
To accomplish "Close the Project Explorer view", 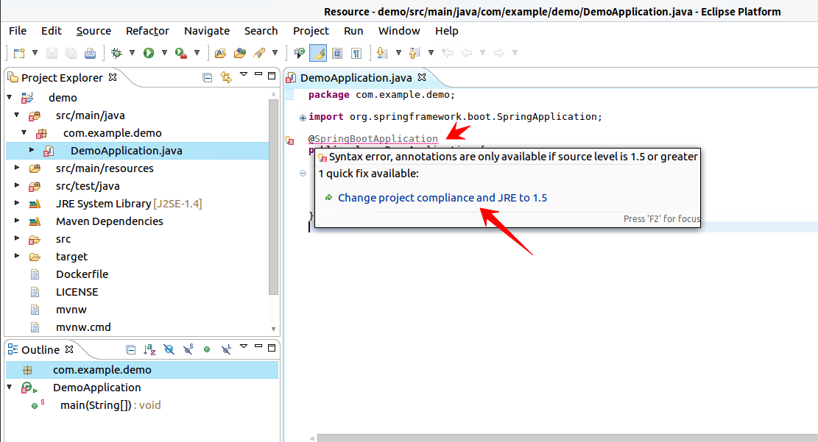I will click(x=113, y=77).
